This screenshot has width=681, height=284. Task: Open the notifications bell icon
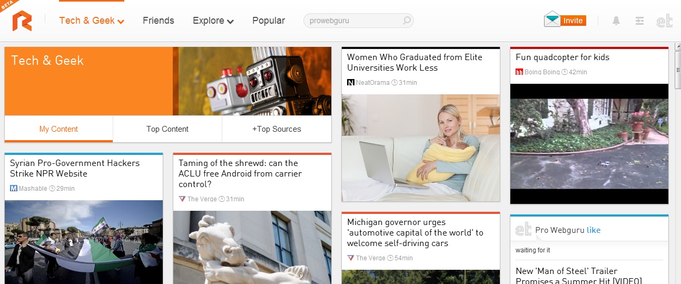coord(616,21)
